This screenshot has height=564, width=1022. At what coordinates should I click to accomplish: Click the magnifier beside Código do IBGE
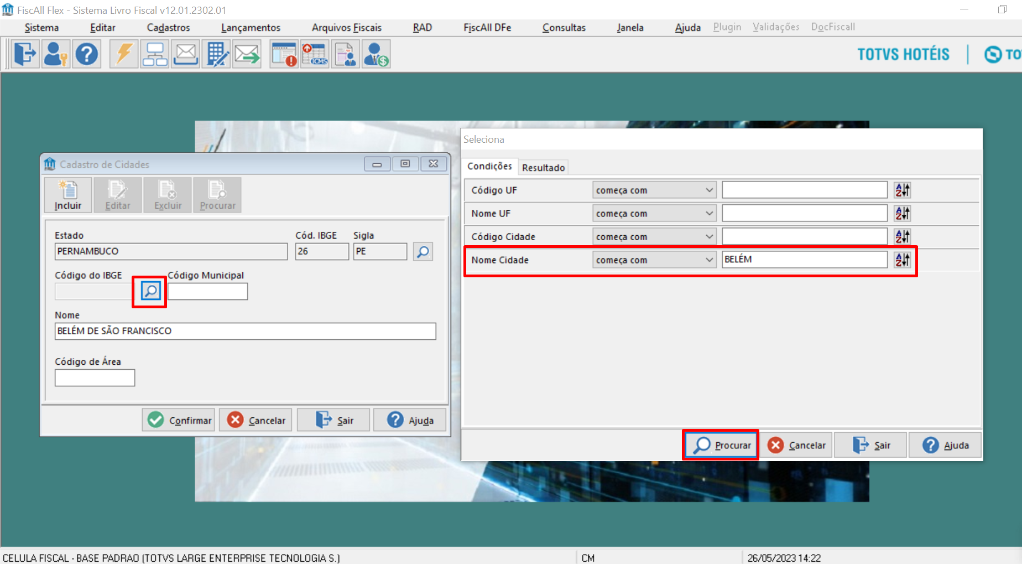(150, 291)
